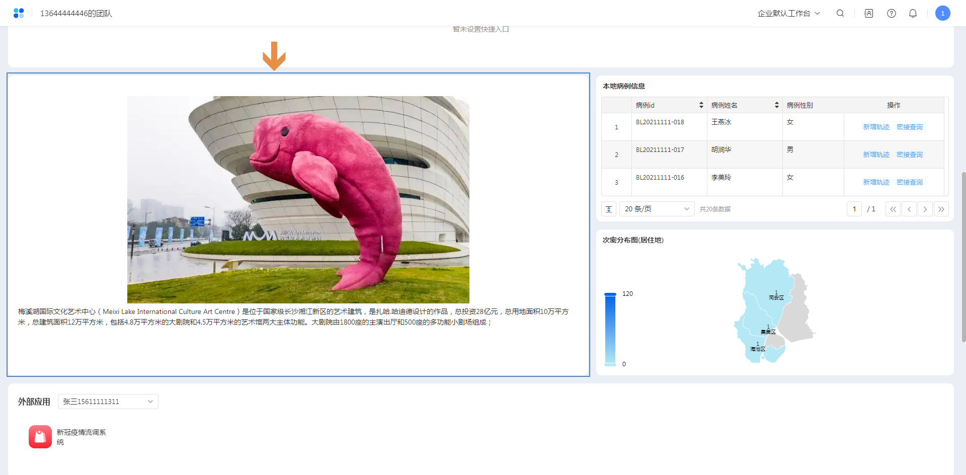This screenshot has width=966, height=475.
Task: Click 新增轨迹 for case 王燕冰
Action: [876, 127]
